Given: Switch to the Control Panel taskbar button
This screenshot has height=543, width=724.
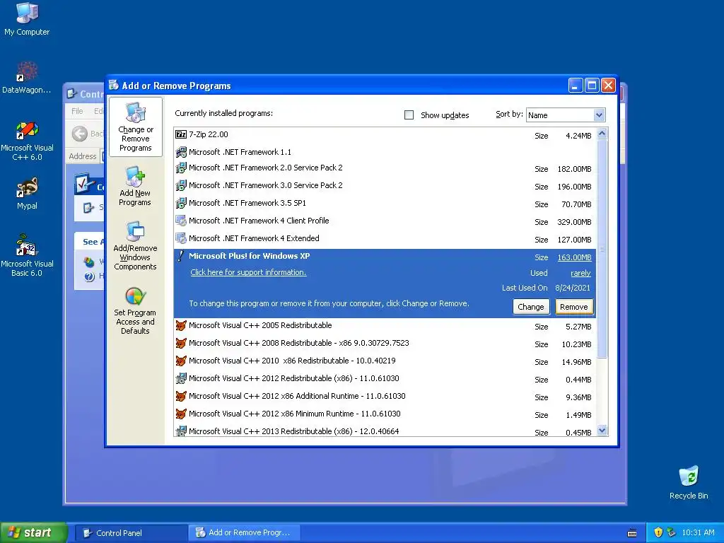Looking at the screenshot, I should [x=131, y=533].
